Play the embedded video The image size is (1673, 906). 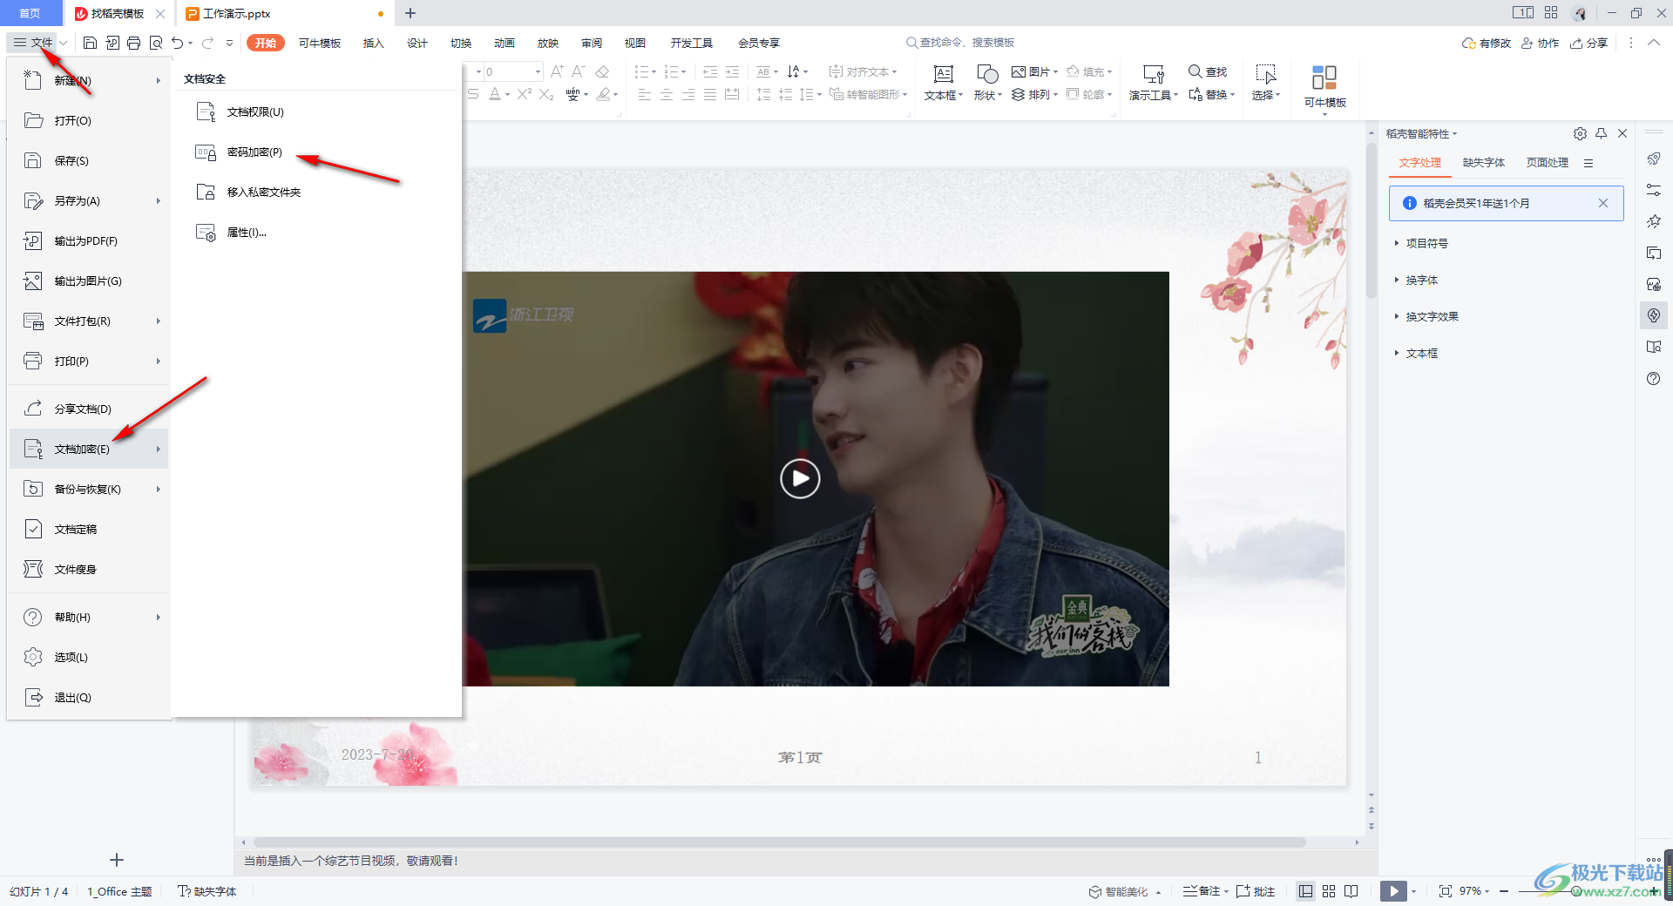[x=800, y=478]
